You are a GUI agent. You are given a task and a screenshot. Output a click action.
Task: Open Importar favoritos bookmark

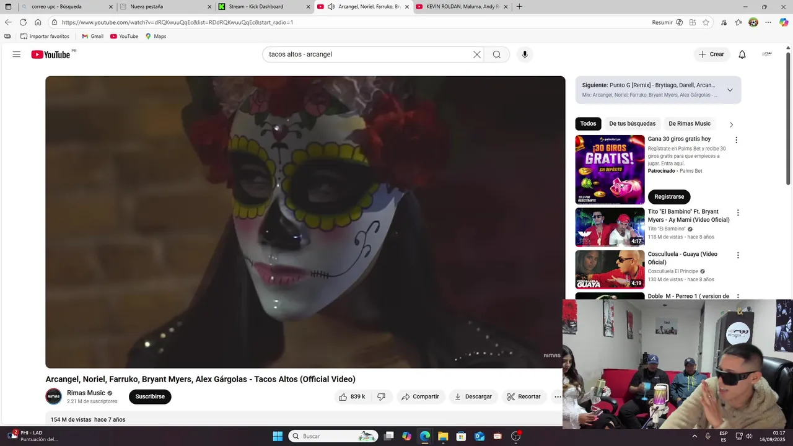(45, 36)
